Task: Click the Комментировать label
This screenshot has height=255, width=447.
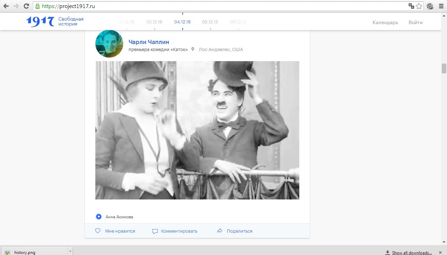Action: 179,231
